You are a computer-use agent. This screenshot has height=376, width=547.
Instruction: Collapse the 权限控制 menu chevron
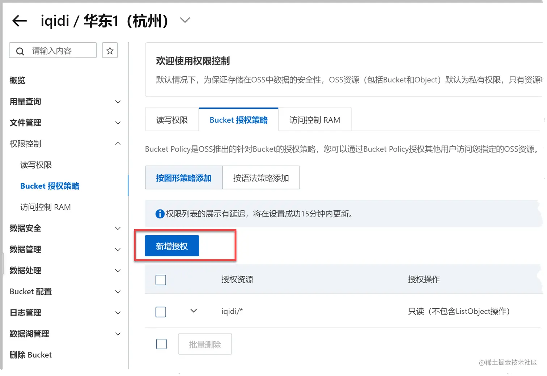tap(118, 144)
